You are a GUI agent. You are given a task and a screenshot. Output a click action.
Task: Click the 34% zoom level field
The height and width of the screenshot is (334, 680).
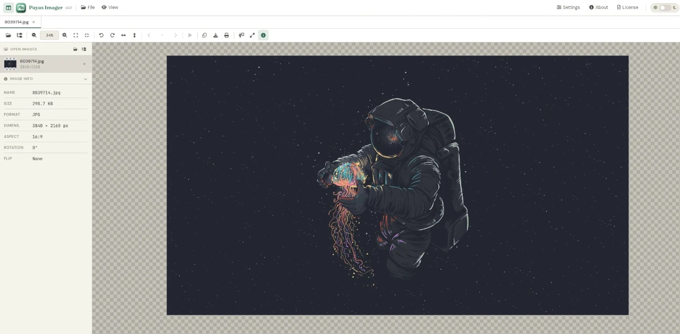coord(49,36)
